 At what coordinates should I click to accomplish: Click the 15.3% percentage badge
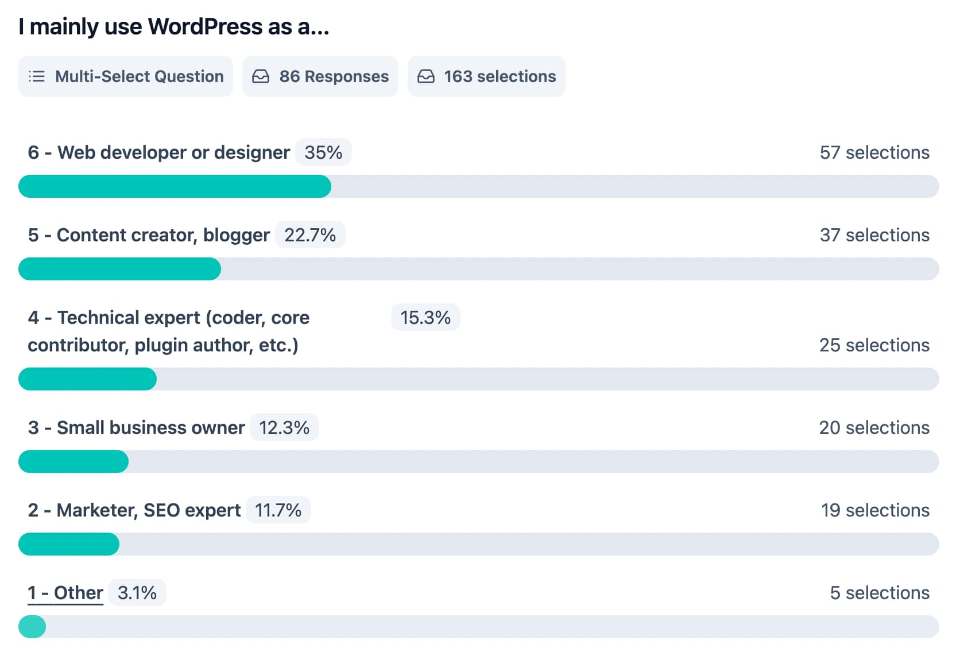pos(425,318)
